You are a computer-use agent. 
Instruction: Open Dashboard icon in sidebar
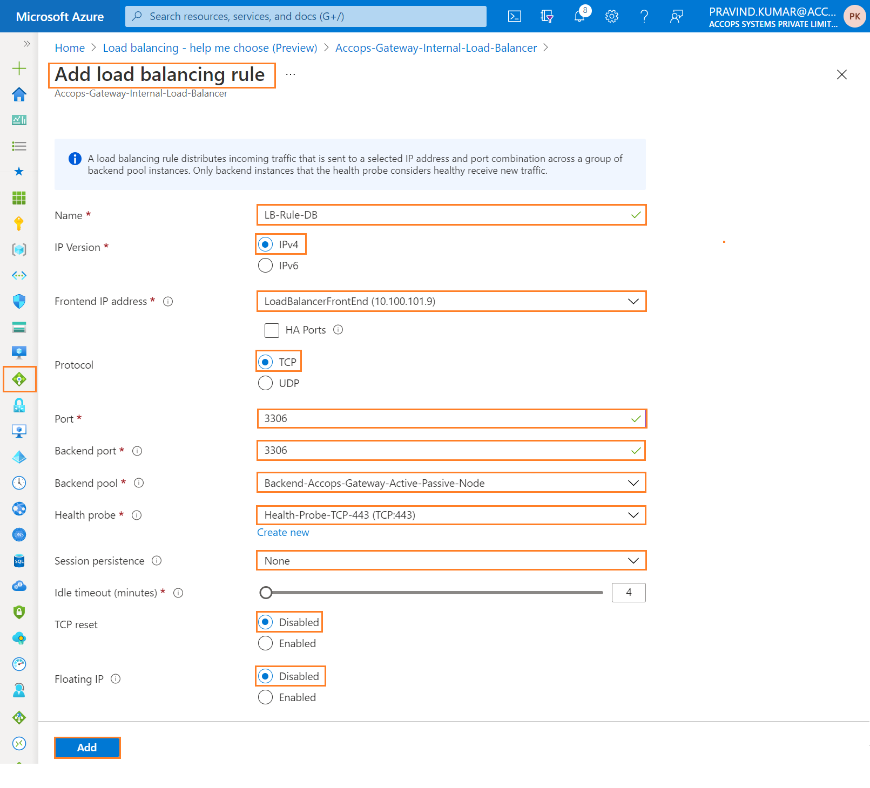coord(19,120)
